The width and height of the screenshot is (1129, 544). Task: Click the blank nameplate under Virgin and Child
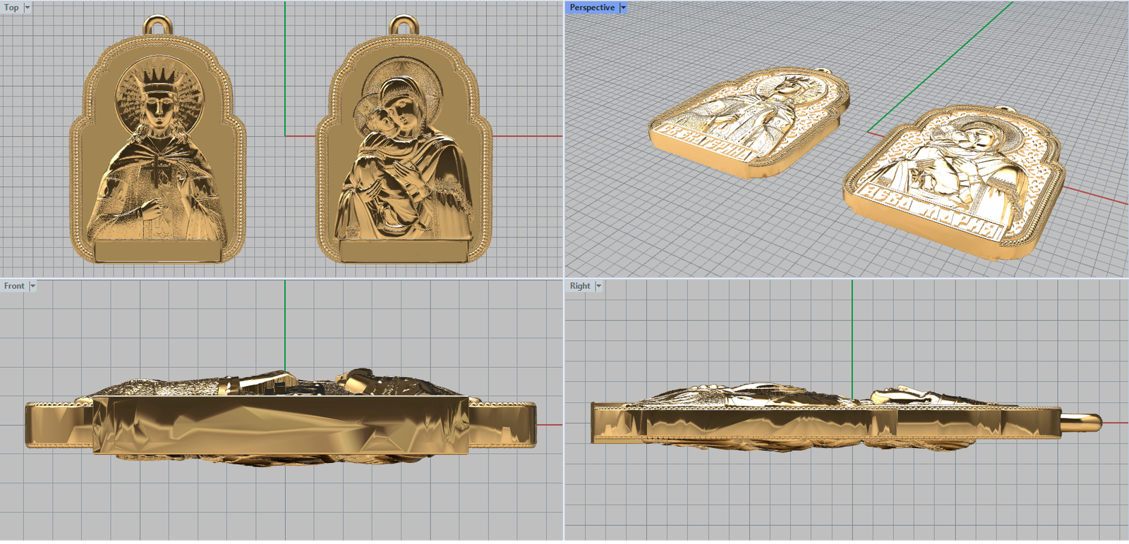click(x=403, y=251)
